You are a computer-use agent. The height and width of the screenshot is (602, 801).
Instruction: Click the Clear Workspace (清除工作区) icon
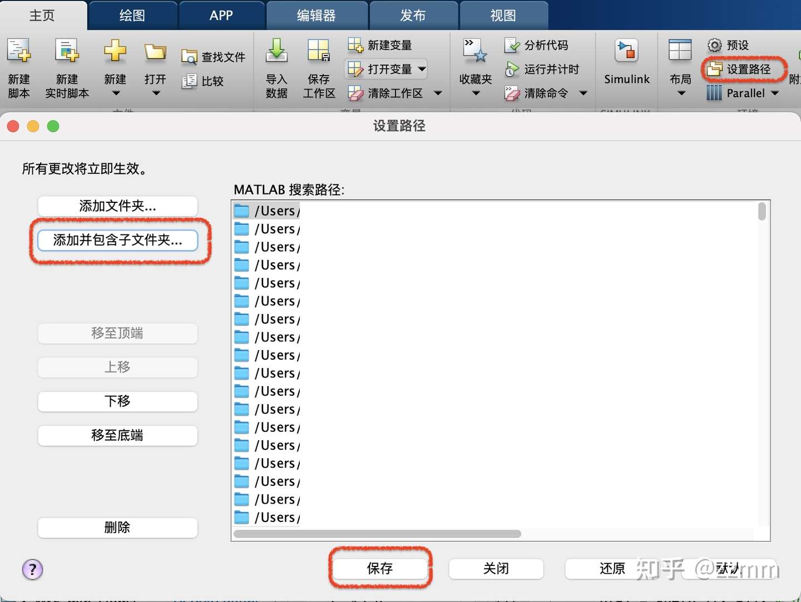[x=355, y=93]
